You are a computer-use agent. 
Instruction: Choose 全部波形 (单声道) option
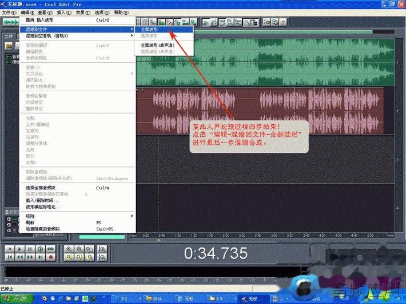pyautogui.click(x=164, y=45)
